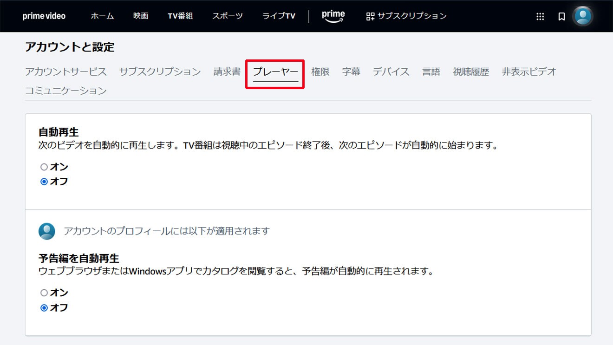Click the Prime smile logo
Image resolution: width=613 pixels, height=345 pixels.
coord(333,16)
